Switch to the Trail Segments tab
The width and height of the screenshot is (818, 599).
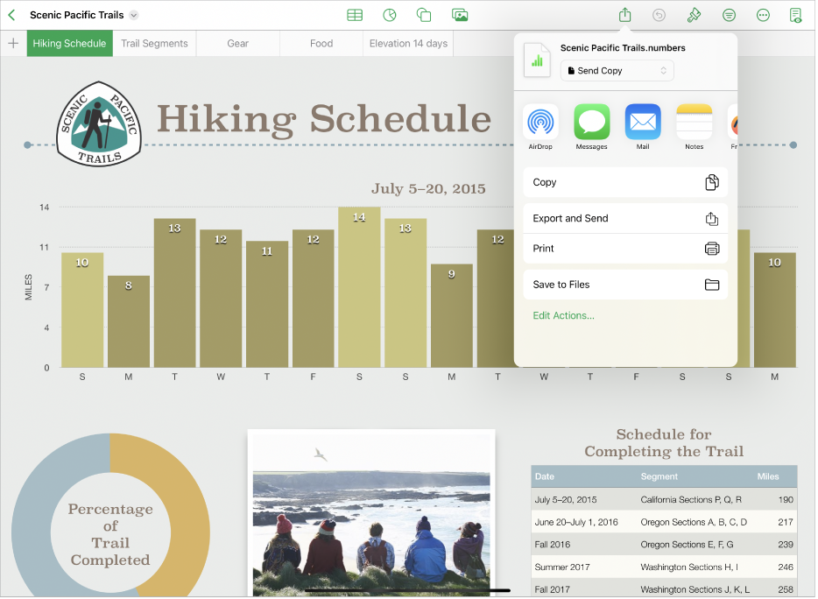(x=154, y=43)
